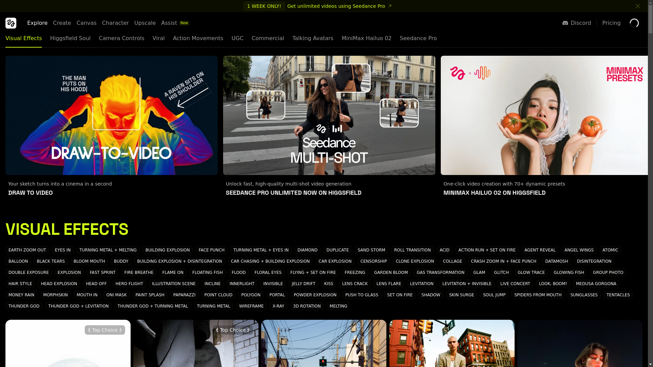The image size is (653, 367).
Task: Select the ATOMIC effect tag
Action: (610, 250)
